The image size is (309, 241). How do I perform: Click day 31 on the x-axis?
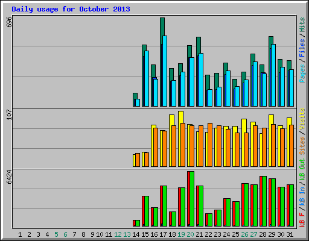[x=290, y=234]
